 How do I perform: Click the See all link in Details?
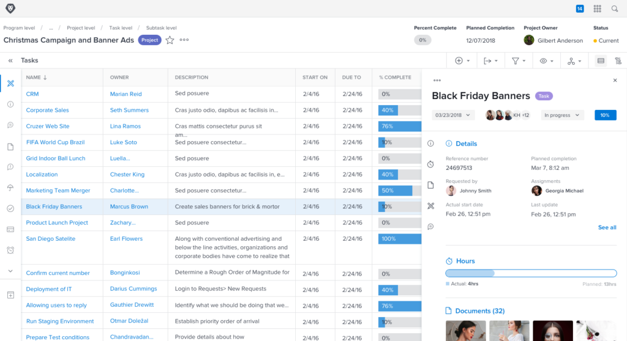(x=607, y=227)
